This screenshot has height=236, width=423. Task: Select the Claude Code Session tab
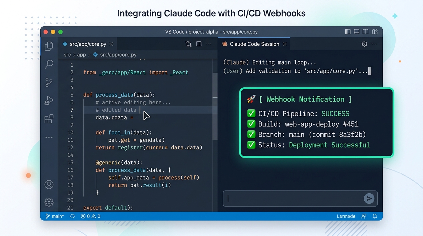pyautogui.click(x=252, y=44)
